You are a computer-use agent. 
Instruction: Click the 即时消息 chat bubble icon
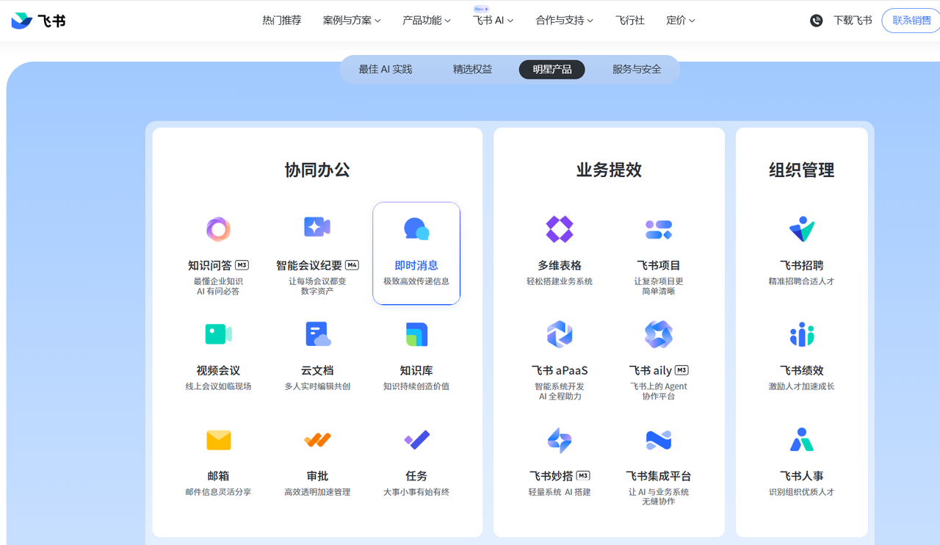coord(416,229)
